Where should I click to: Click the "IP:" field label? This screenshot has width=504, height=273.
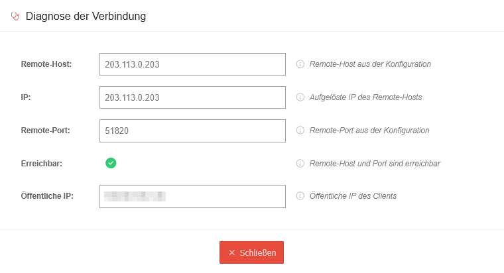click(x=27, y=97)
